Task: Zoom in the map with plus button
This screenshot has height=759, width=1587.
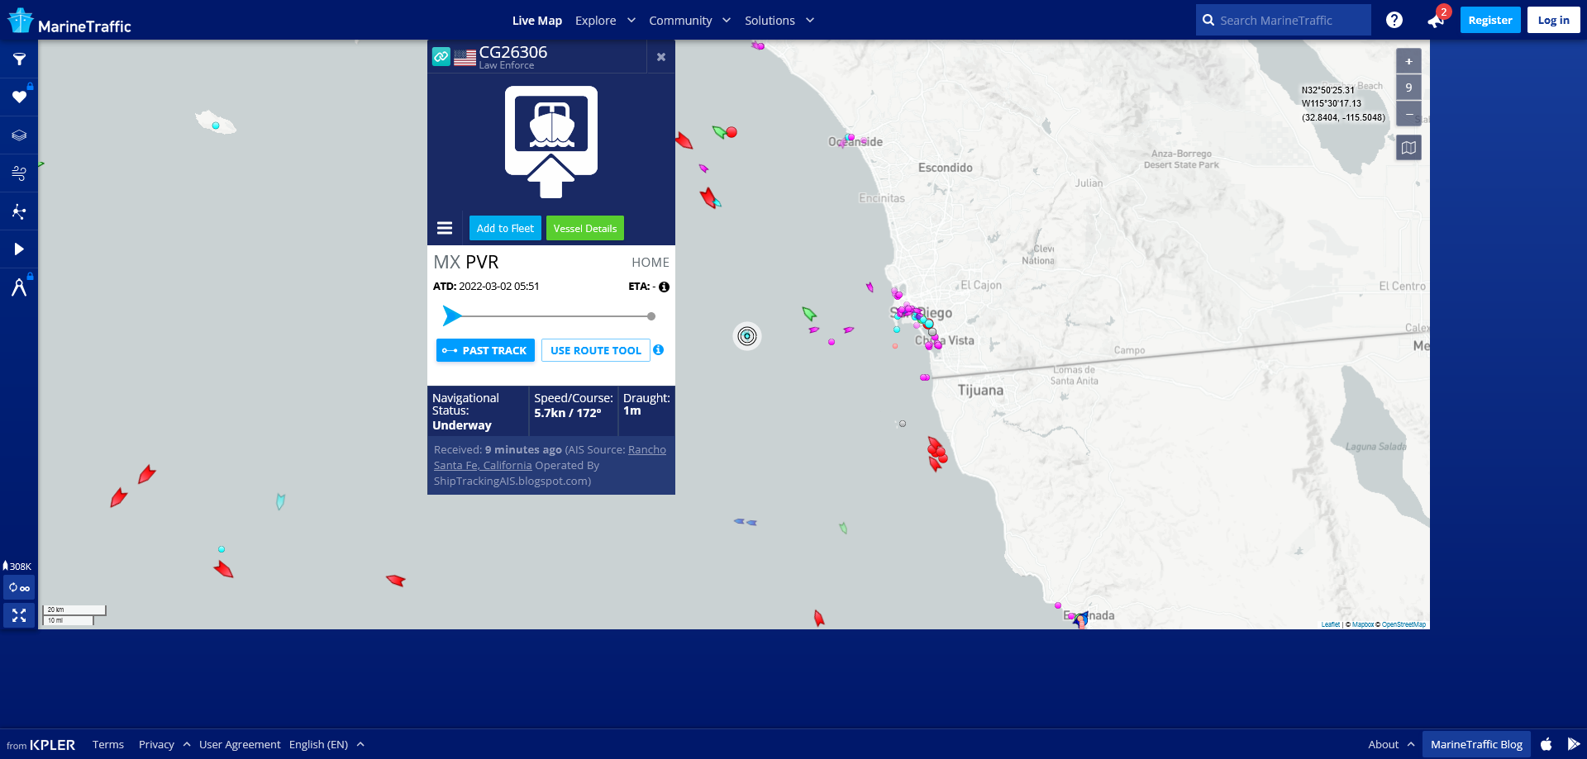Action: [x=1408, y=61]
